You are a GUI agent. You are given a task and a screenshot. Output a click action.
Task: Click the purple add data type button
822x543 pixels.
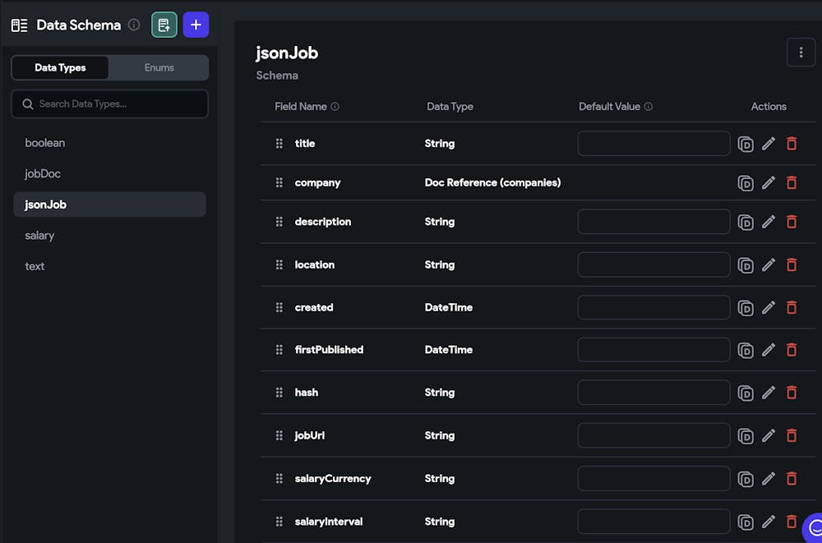196,25
